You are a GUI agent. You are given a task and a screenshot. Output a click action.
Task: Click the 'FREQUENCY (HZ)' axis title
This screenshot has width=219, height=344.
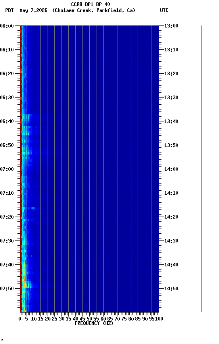pyautogui.click(x=94, y=324)
